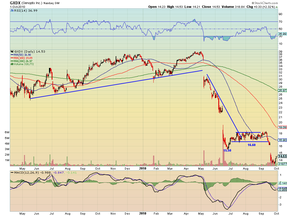Click the Dec label under the MACD panel
287x216 pixels.
tap(127, 213)
